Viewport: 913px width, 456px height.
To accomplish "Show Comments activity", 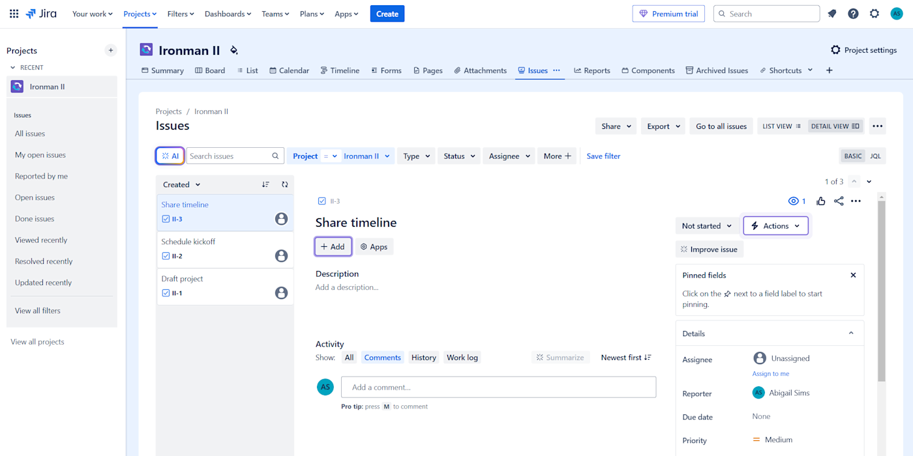I will pyautogui.click(x=383, y=358).
